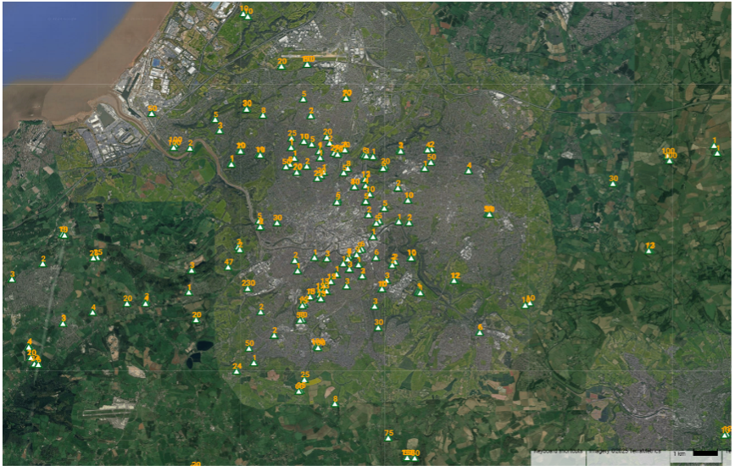Select the 100 marker in the eastern countryside
The width and height of the screenshot is (735, 466).
pos(668,156)
